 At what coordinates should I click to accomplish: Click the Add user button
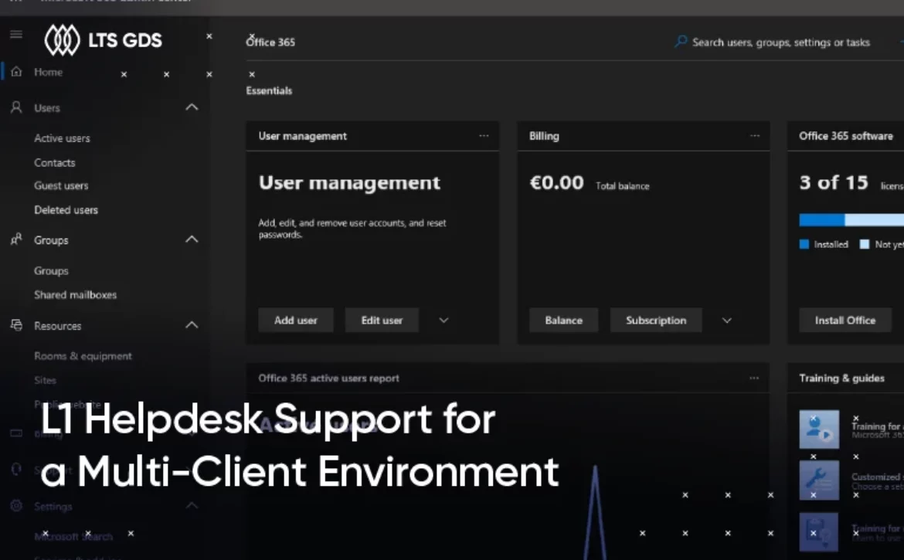[x=296, y=321]
